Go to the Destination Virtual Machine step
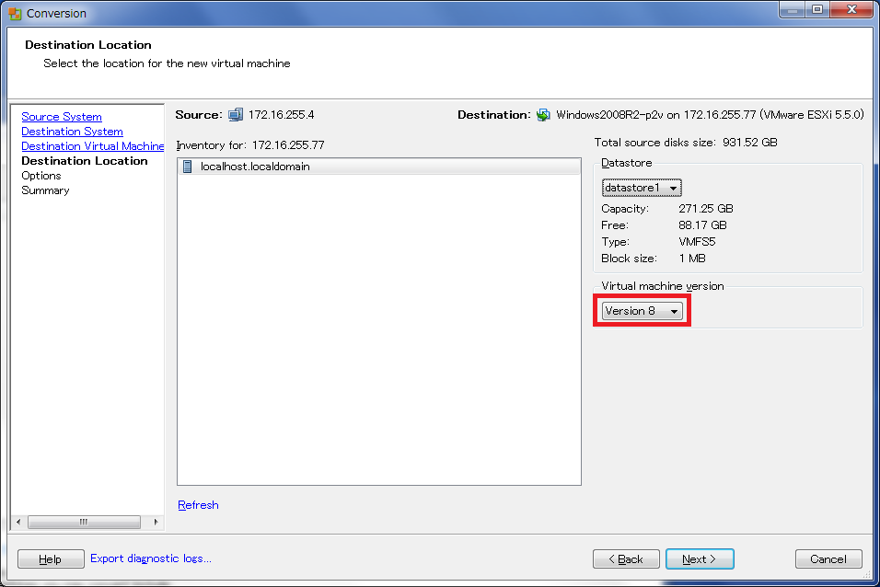This screenshot has width=880, height=587. tap(93, 146)
